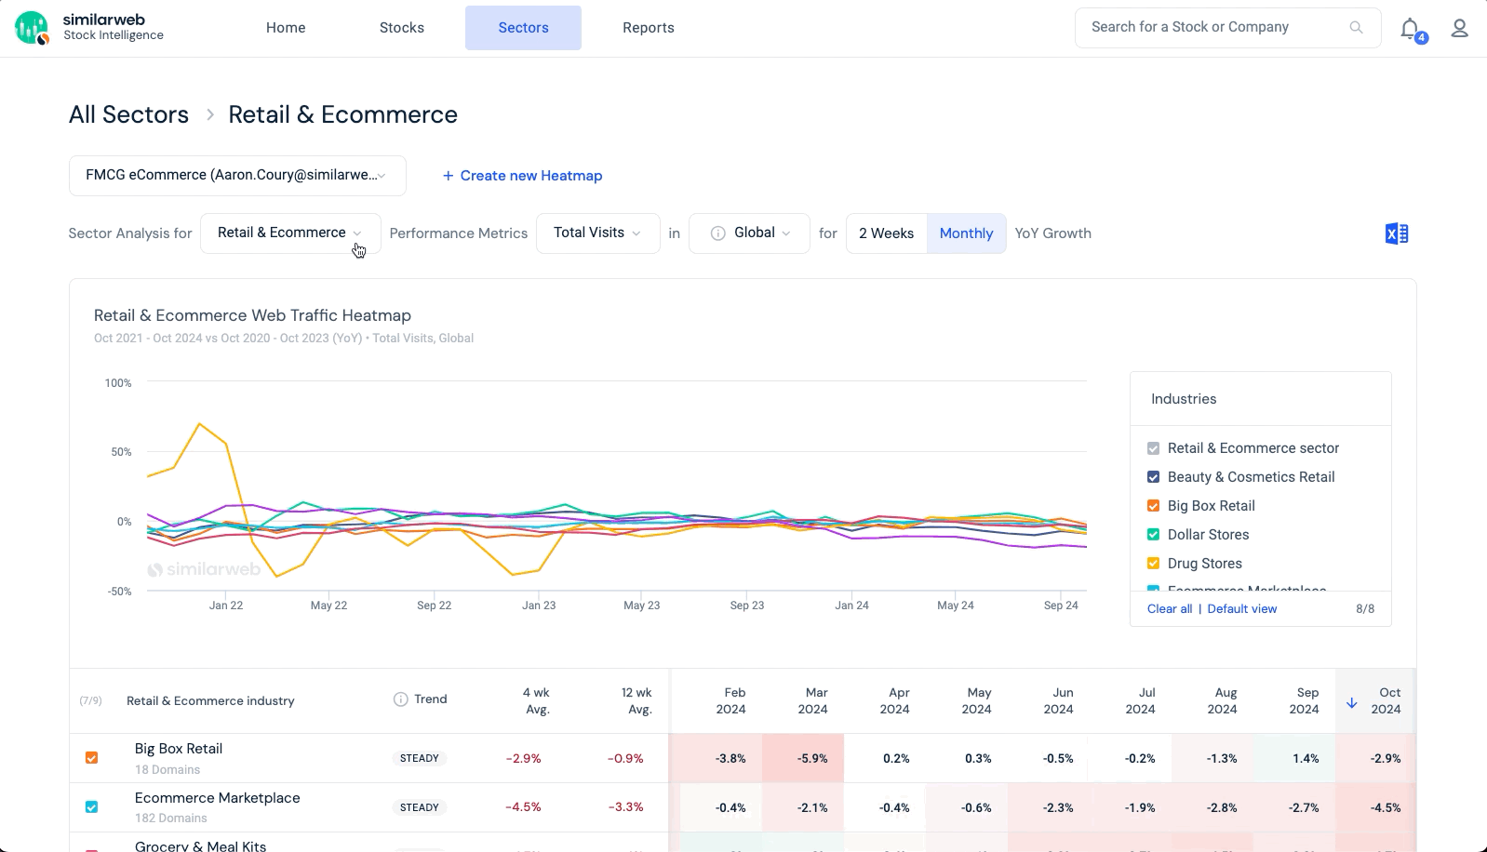Image resolution: width=1487 pixels, height=852 pixels.
Task: Select the Monthly period option
Action: 966,233
